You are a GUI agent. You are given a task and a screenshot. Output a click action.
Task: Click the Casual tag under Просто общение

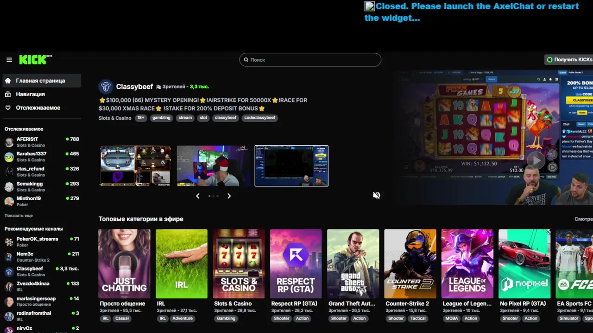(122, 319)
